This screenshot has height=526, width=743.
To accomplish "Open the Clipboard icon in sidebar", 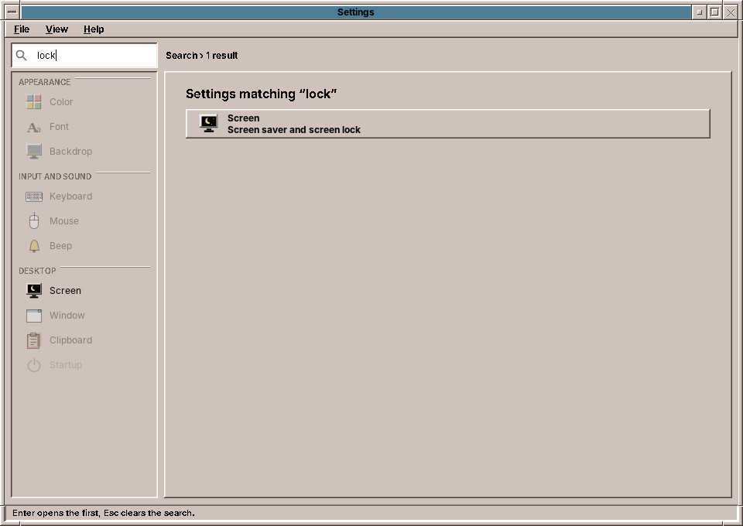I will click(x=33, y=340).
